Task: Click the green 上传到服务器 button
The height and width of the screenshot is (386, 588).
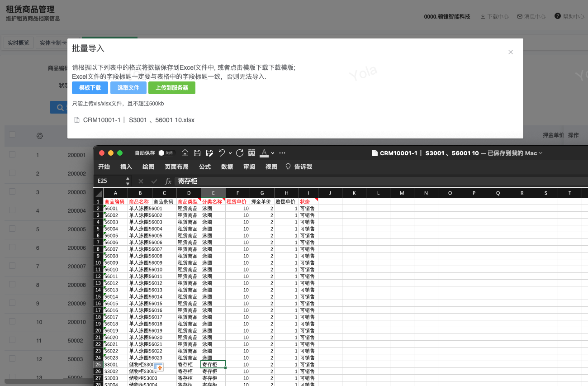Action: coord(172,88)
